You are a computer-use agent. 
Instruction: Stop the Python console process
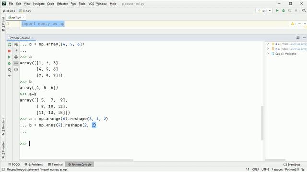pyautogui.click(x=9, y=51)
